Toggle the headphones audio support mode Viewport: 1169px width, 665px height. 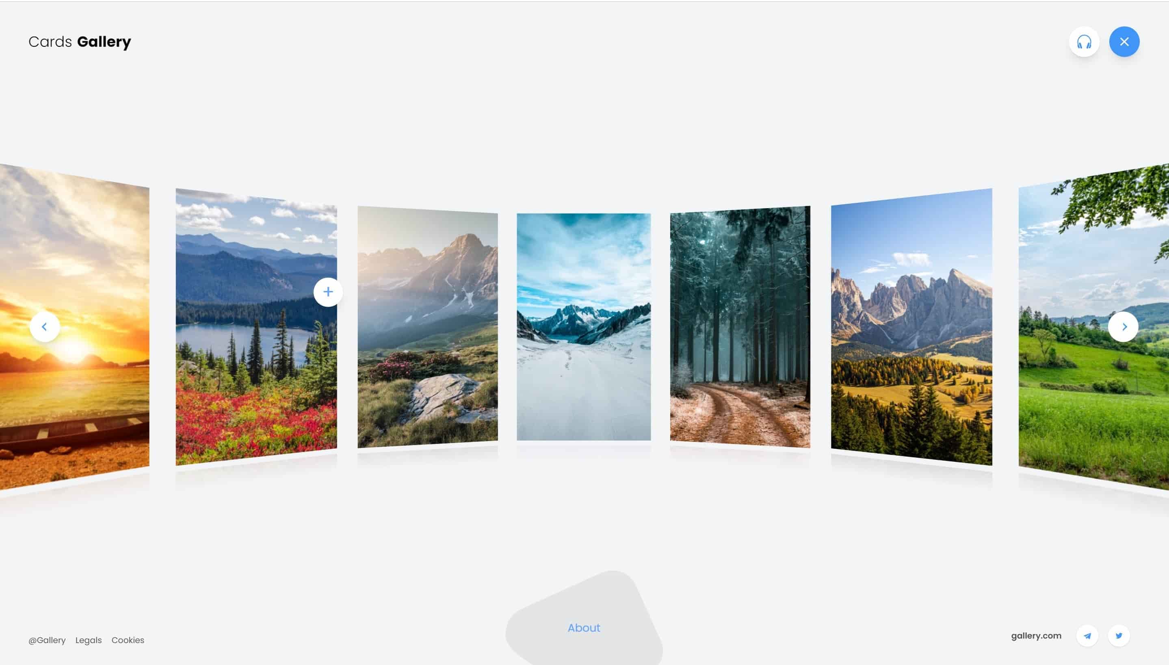coord(1084,42)
